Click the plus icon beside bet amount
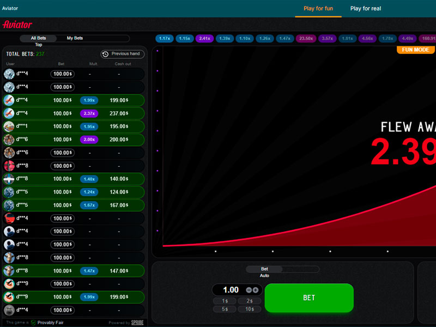The image size is (436, 327). [x=256, y=290]
